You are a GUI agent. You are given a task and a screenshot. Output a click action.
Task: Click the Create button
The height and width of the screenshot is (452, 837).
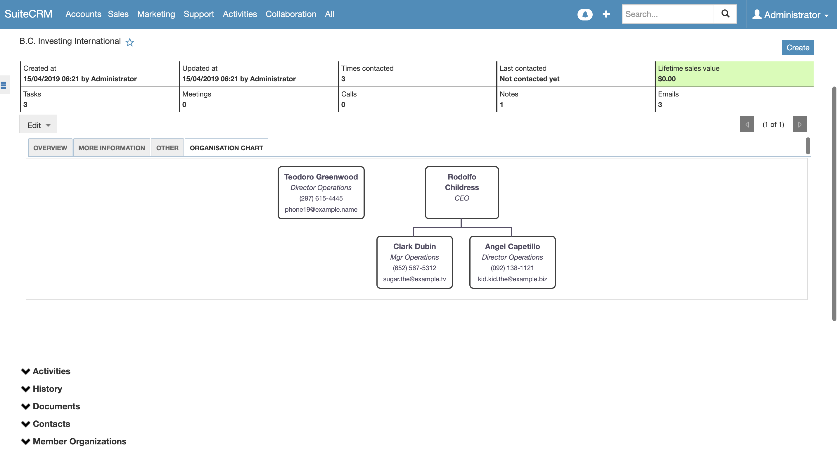798,47
